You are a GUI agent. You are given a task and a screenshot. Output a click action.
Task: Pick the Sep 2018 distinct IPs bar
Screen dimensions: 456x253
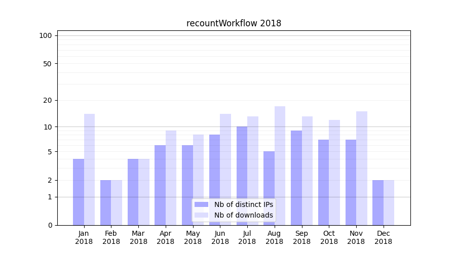click(x=296, y=178)
